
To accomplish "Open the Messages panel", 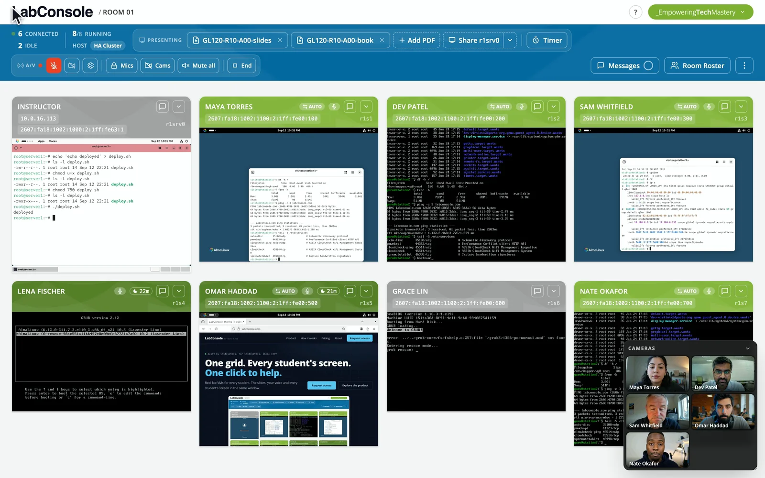I will (x=624, y=65).
